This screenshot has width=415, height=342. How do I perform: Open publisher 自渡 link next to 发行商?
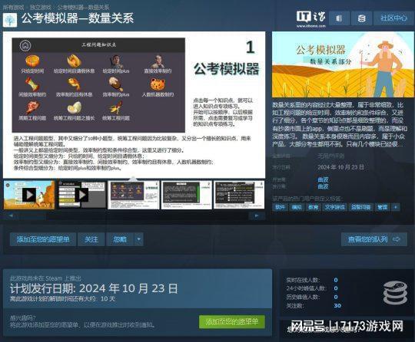tap(323, 186)
